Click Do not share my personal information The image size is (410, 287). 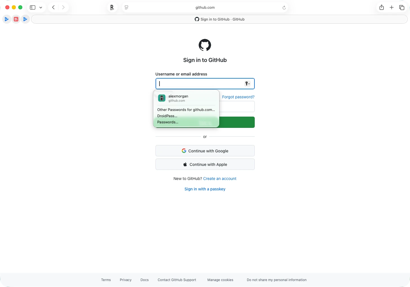point(277,280)
